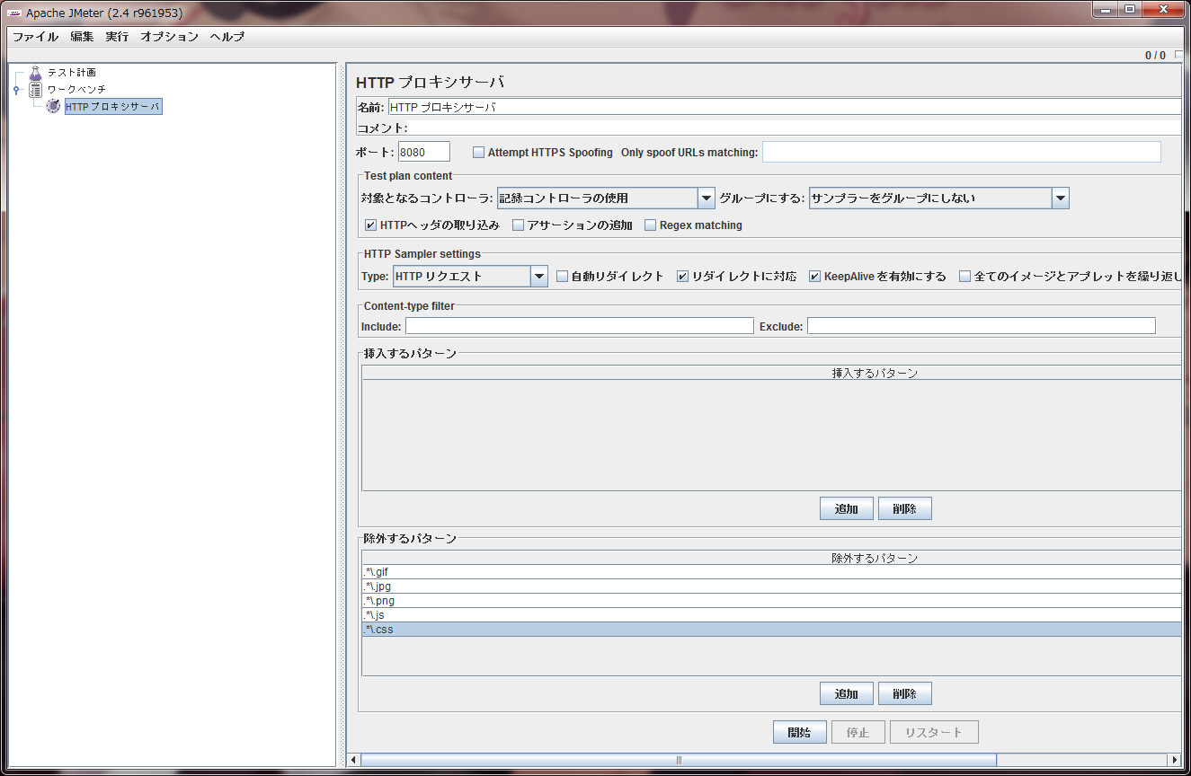Uncheck リダイレクトに対応 checkbox
Image resolution: width=1191 pixels, height=776 pixels.
pos(683,277)
